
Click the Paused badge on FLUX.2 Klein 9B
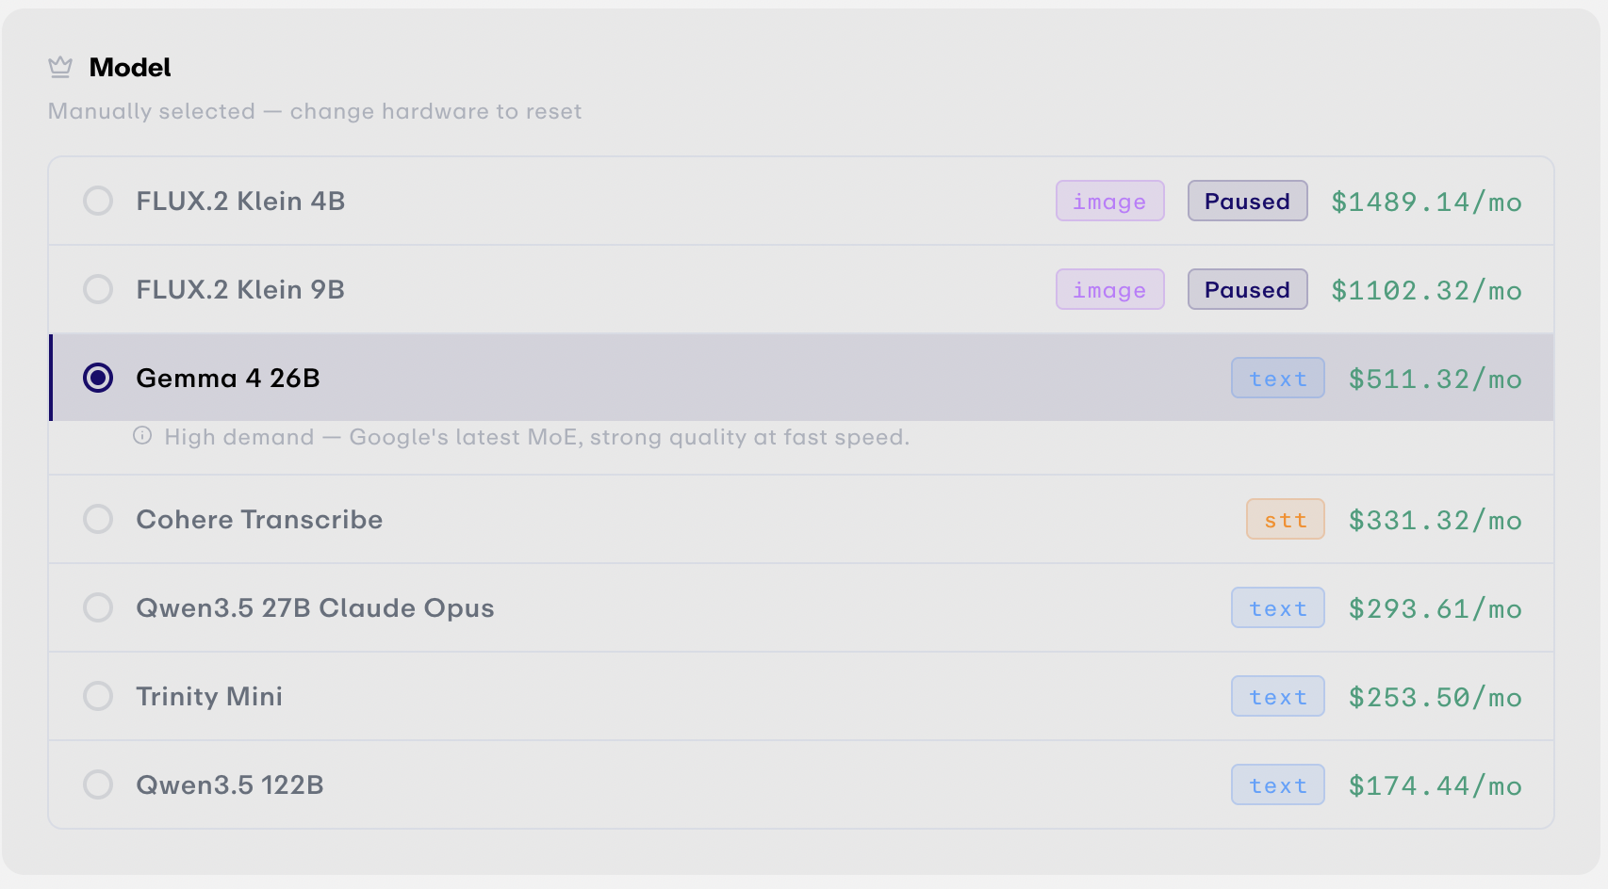1247,289
